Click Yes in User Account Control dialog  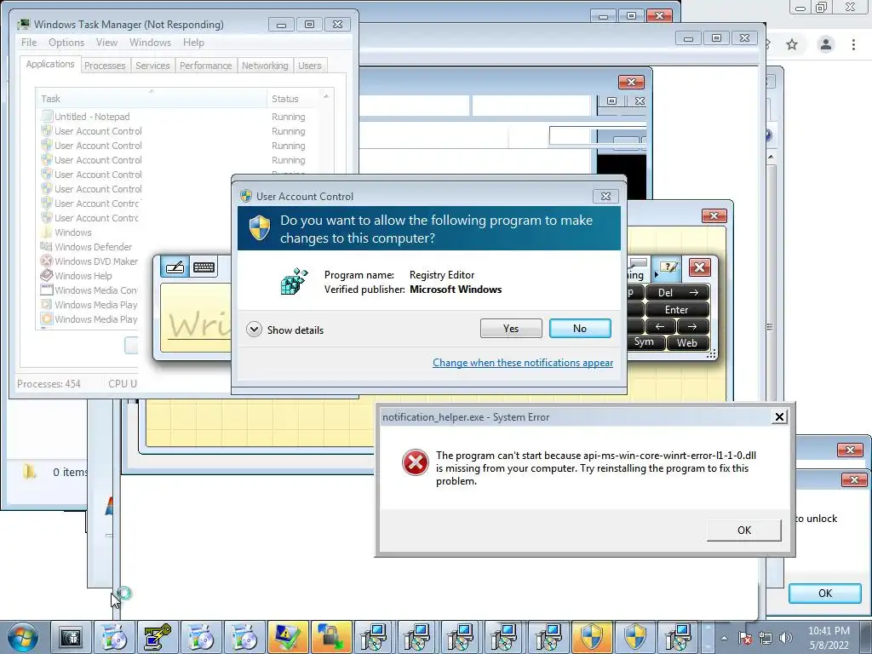[511, 328]
